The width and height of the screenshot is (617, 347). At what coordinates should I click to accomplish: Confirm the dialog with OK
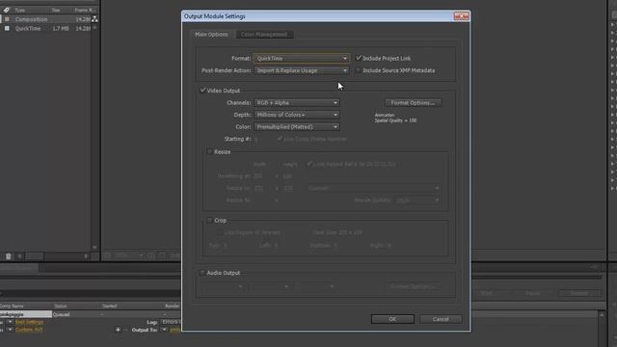[x=392, y=319]
